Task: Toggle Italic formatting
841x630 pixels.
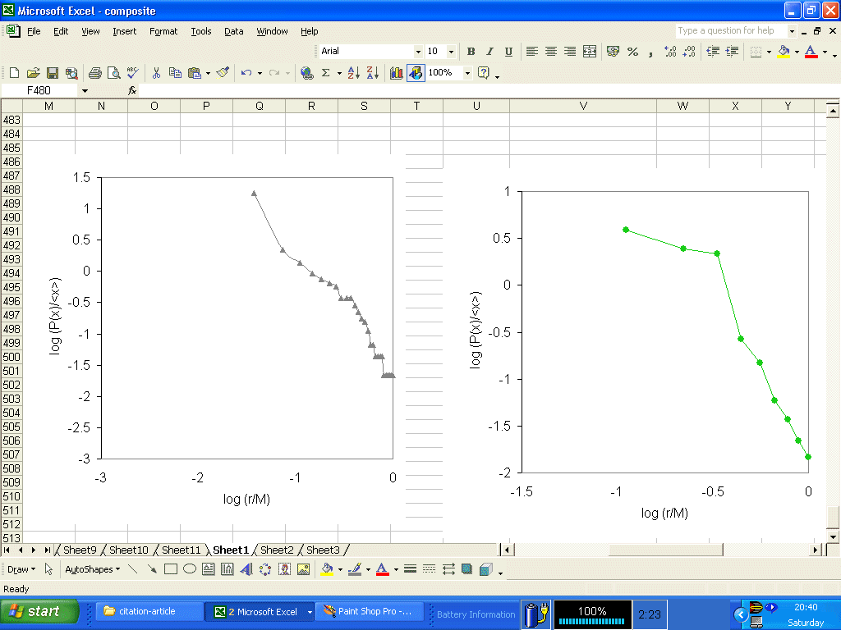Action: click(489, 52)
